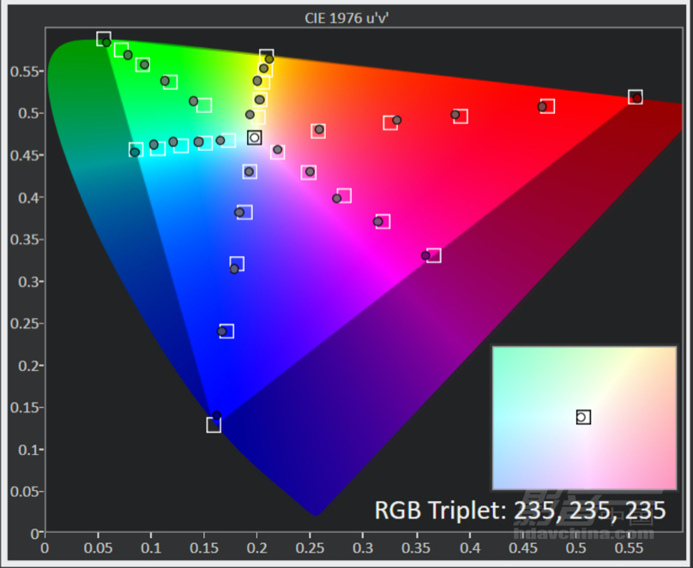Screen dimensions: 693x568
Task: Click the white point measurement marker at chart center
Action: click(x=254, y=138)
